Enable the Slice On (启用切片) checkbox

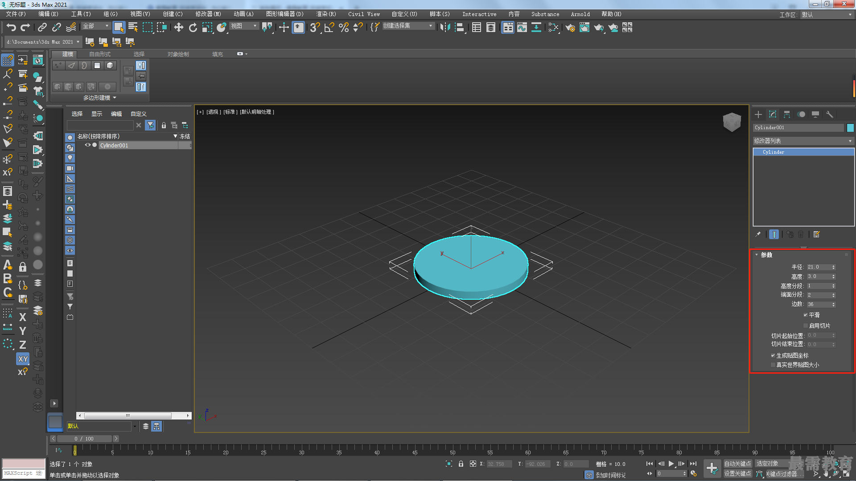coord(806,326)
